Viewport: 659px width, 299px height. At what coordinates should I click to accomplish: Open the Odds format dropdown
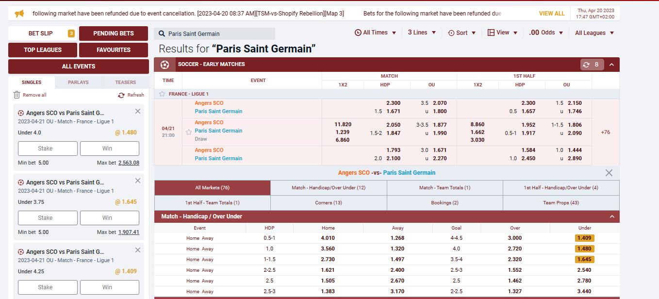tap(546, 33)
